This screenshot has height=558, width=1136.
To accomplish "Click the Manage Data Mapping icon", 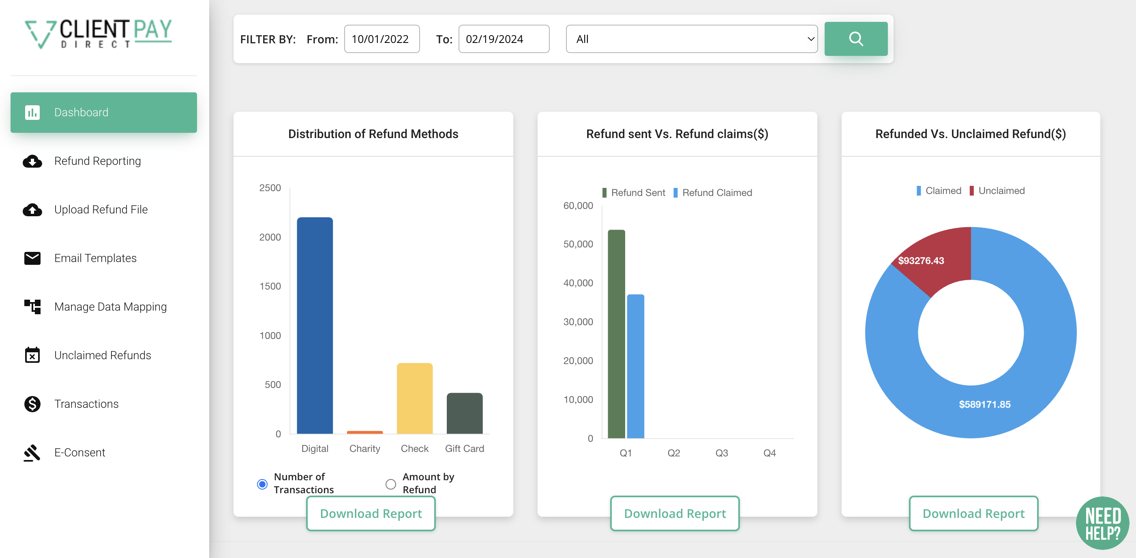I will pyautogui.click(x=32, y=307).
